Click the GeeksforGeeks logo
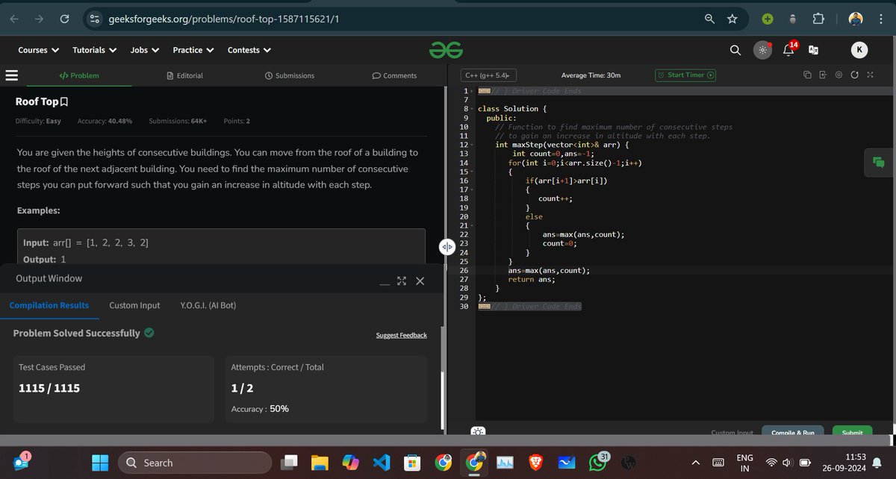This screenshot has width=896, height=479. (447, 50)
